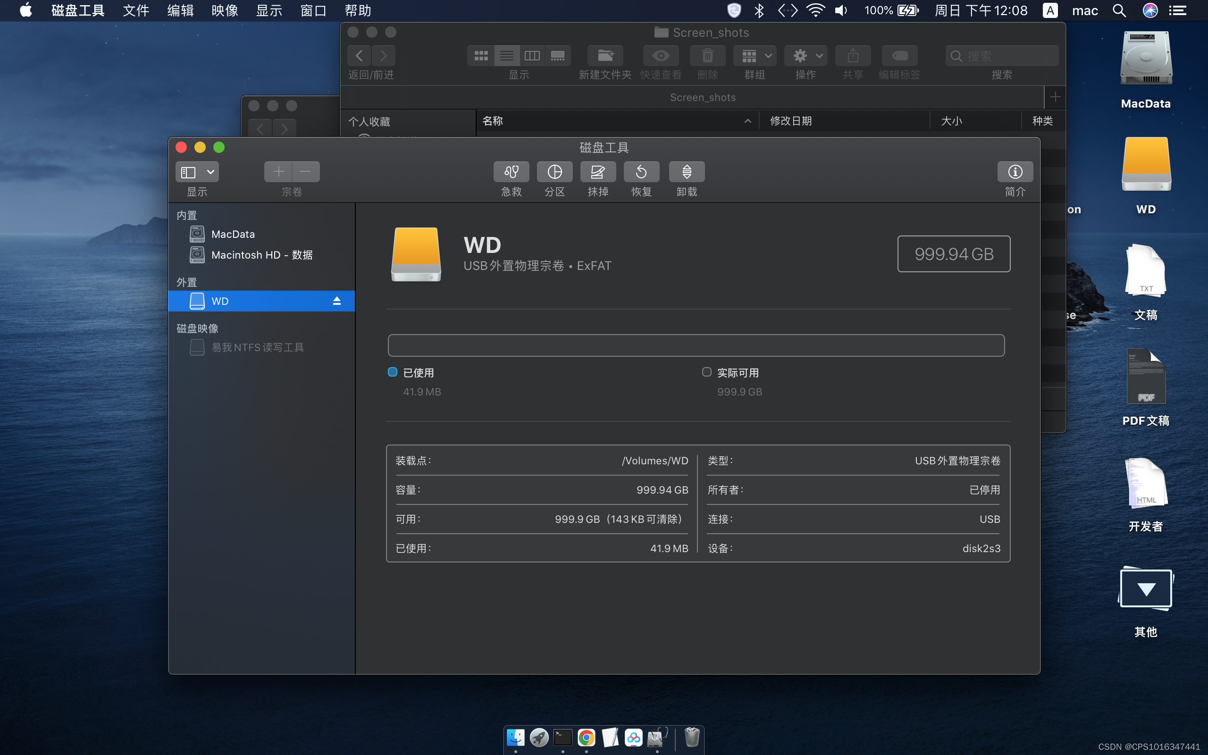Open the 简介 info button
The width and height of the screenshot is (1208, 755).
tap(1015, 172)
